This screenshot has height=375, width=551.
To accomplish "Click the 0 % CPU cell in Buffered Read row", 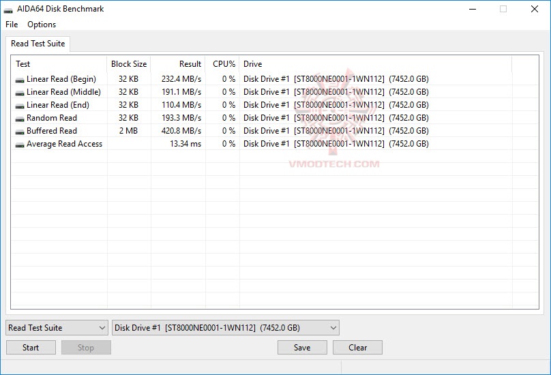I will tap(228, 131).
